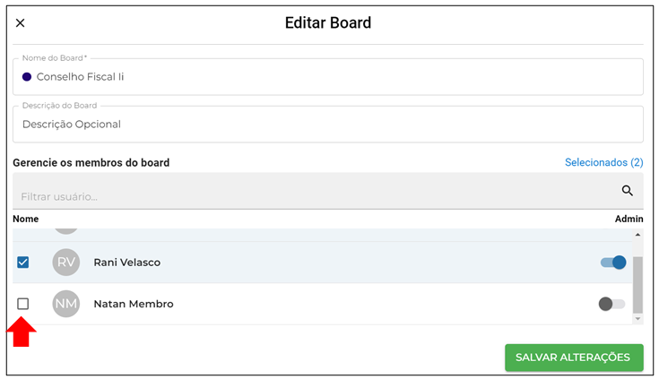The width and height of the screenshot is (659, 379).
Task: Enable admin toggle for Natan Membro
Action: [611, 304]
